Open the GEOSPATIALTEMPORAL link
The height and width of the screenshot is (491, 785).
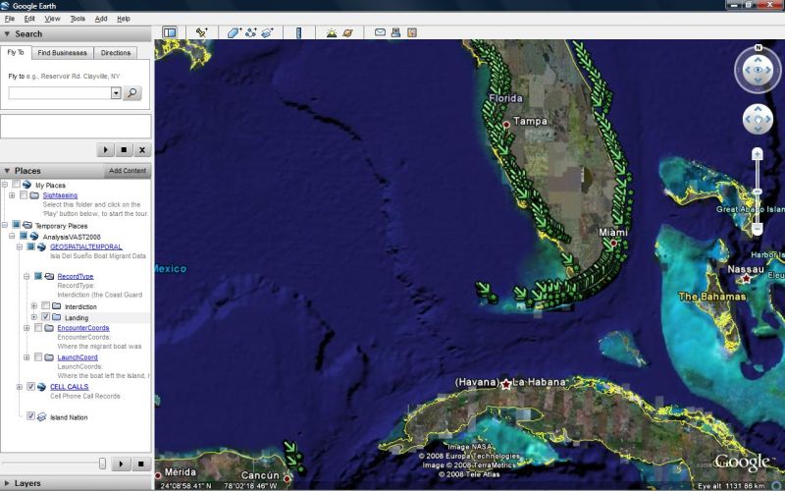tap(86, 246)
